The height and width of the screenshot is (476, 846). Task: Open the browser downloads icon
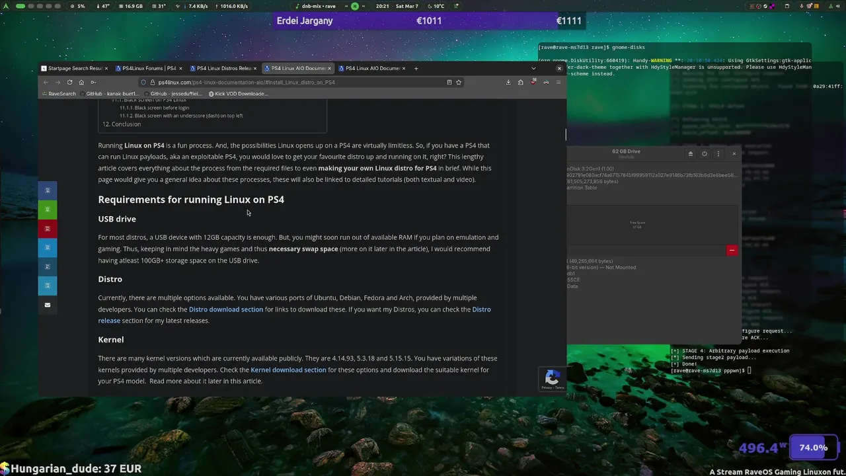(x=508, y=82)
